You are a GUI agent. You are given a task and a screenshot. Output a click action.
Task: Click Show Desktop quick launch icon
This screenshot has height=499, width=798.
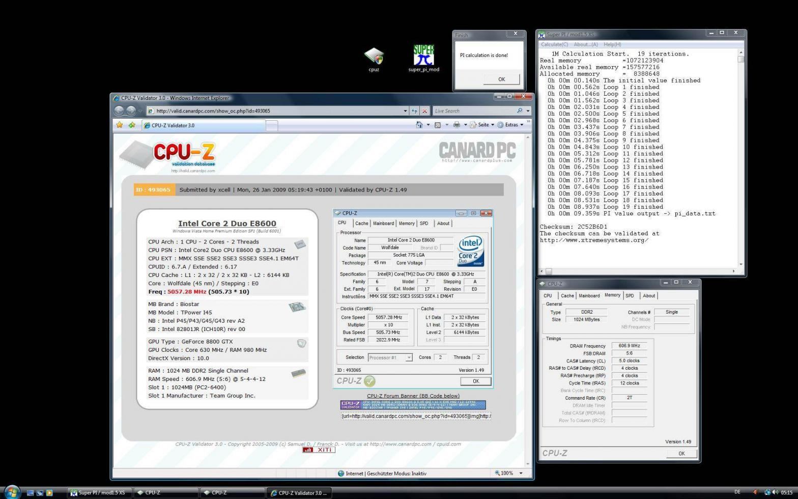coord(30,492)
